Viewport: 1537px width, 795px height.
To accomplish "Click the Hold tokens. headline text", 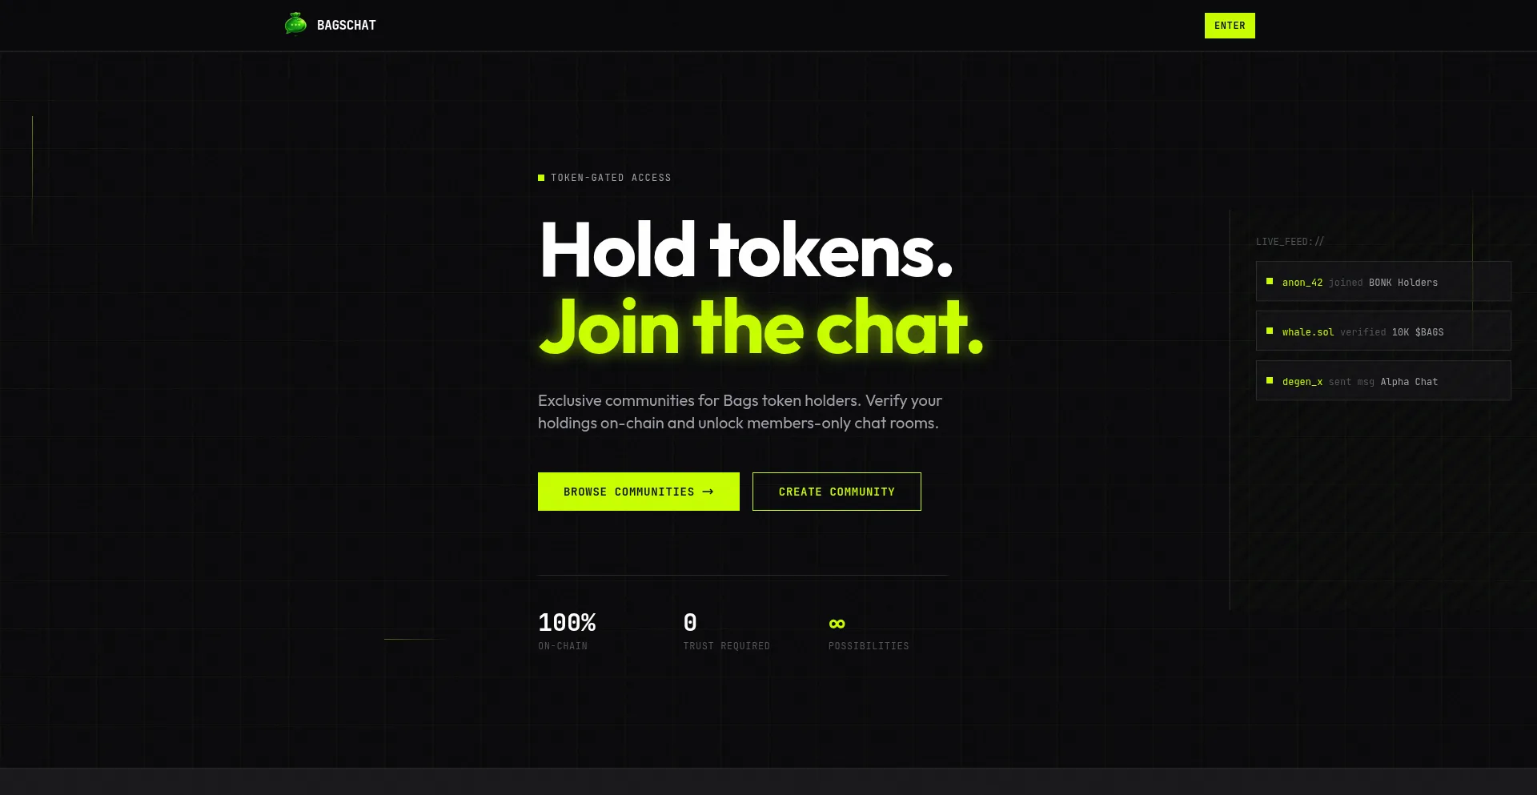I will coord(746,251).
